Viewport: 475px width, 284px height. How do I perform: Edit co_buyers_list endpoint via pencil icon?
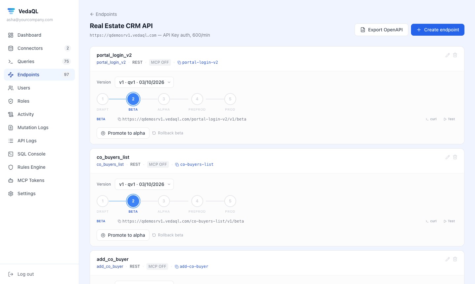tap(448, 157)
